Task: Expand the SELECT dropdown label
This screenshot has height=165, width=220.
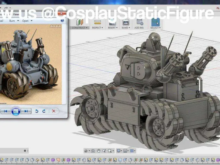Action: click(x=155, y=28)
